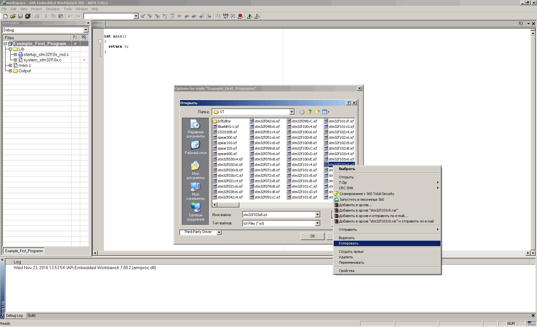Open My Computer in dialog sidebar
537x327 pixels.
pos(195,191)
